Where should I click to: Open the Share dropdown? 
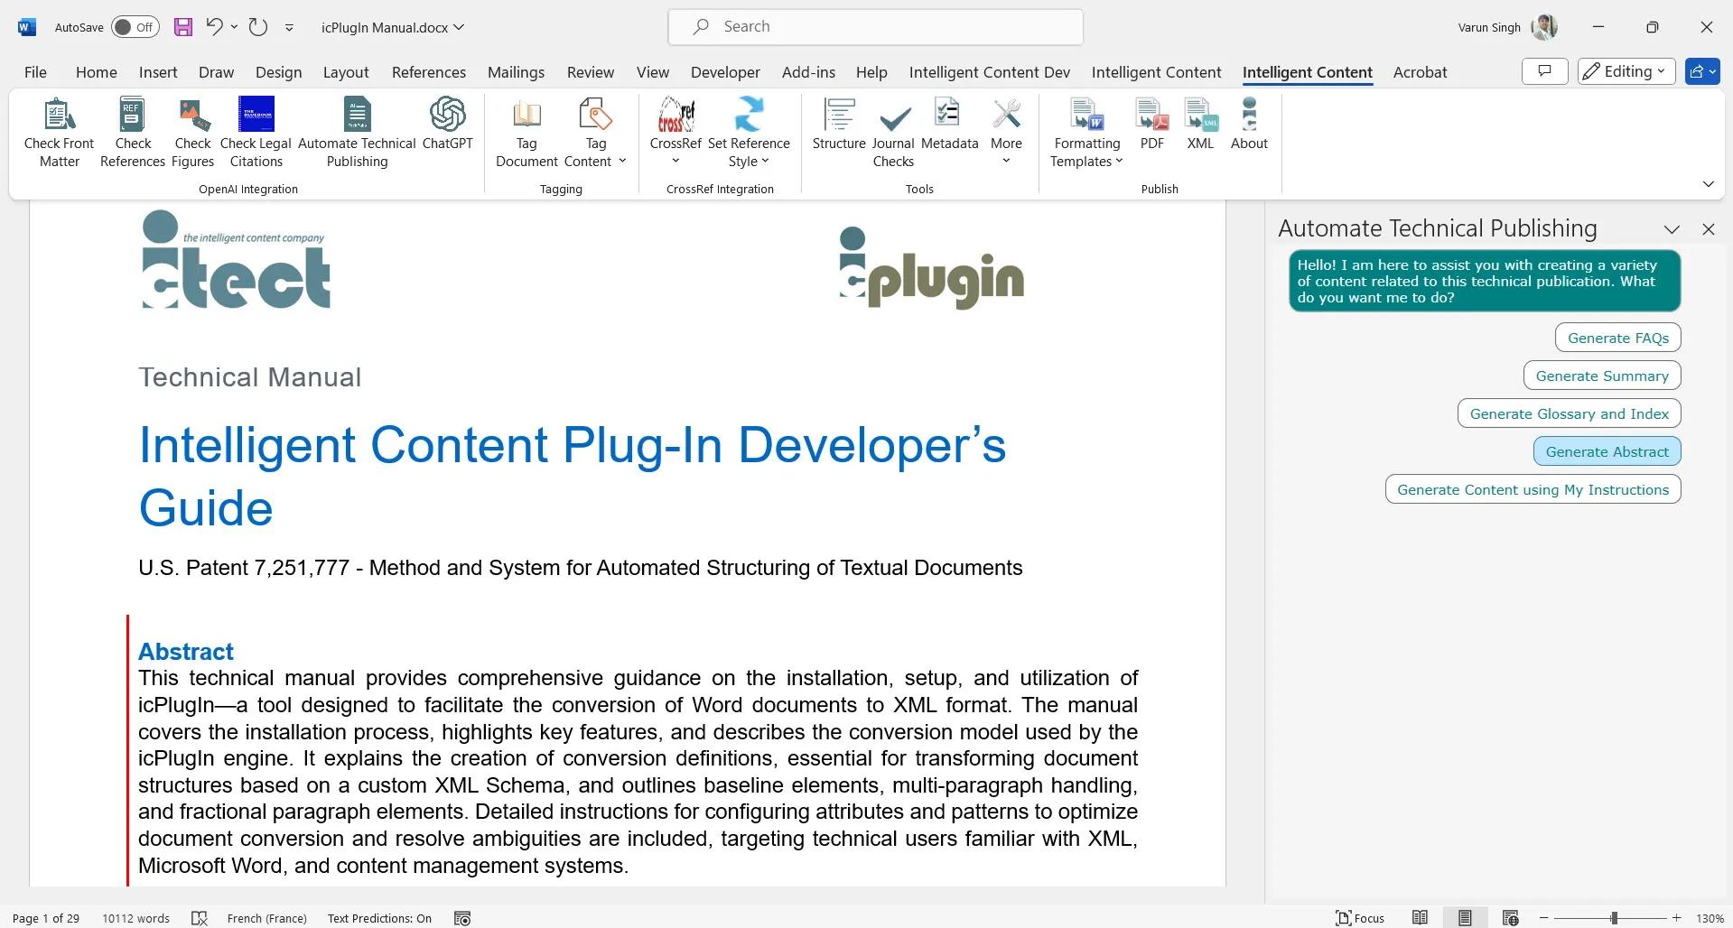[1702, 71]
